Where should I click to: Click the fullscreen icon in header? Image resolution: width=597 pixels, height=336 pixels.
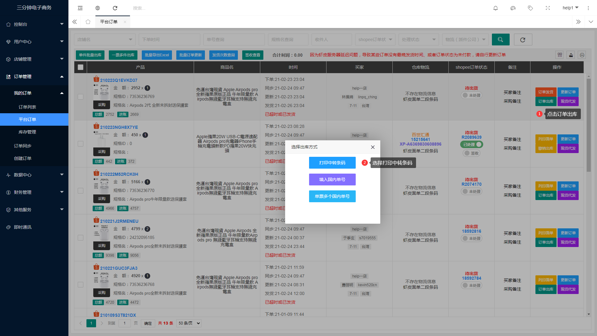548,8
